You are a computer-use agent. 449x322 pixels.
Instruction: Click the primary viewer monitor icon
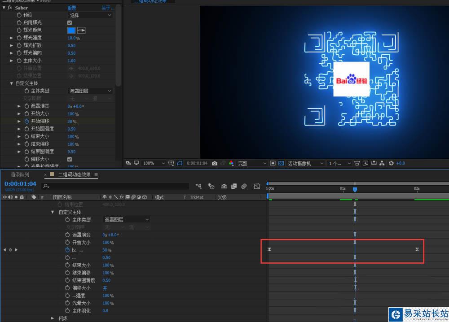pyautogui.click(x=136, y=163)
